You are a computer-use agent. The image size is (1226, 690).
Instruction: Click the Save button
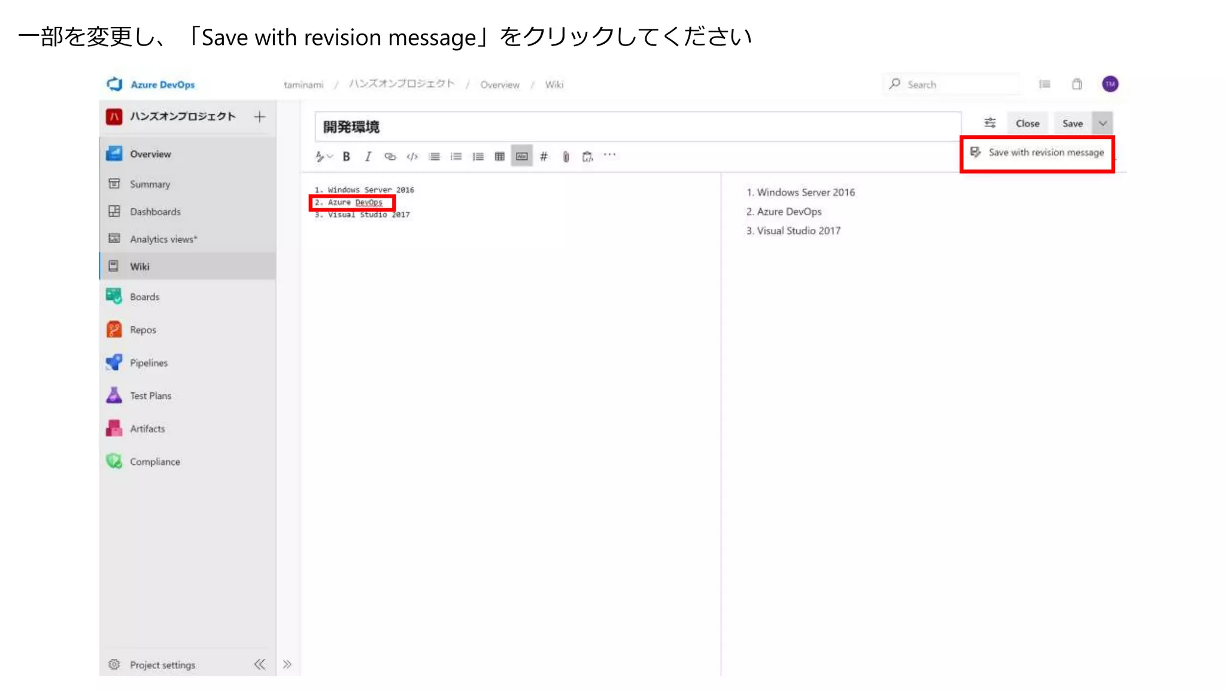point(1072,123)
